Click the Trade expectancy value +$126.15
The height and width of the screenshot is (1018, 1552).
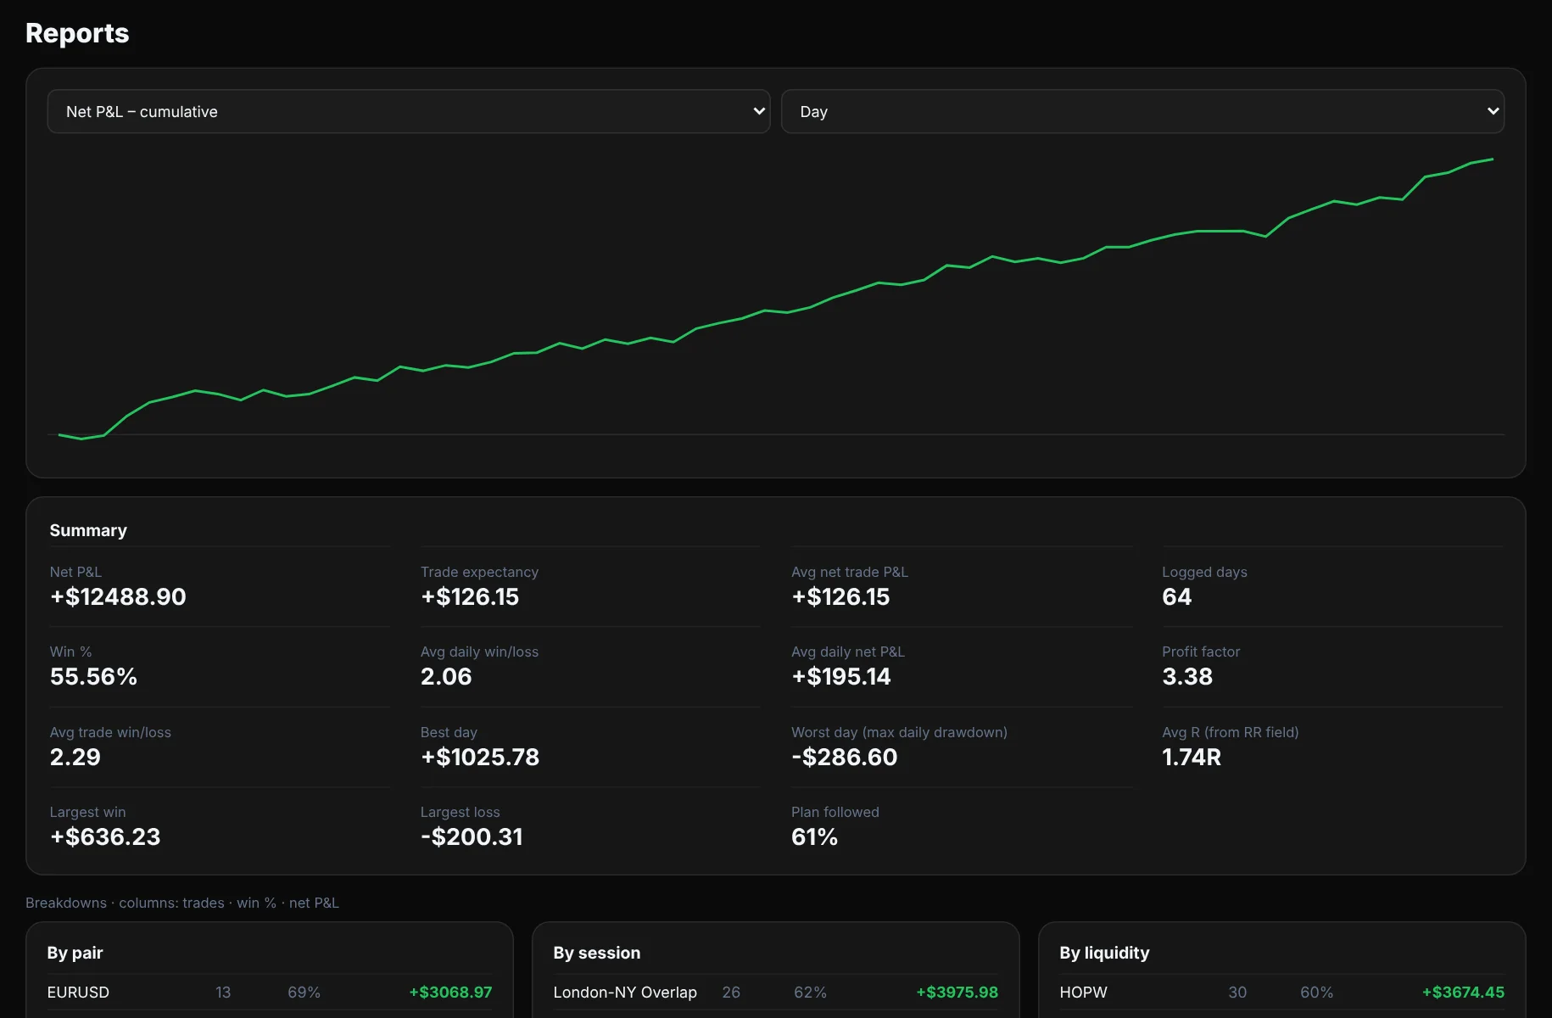click(x=470, y=597)
